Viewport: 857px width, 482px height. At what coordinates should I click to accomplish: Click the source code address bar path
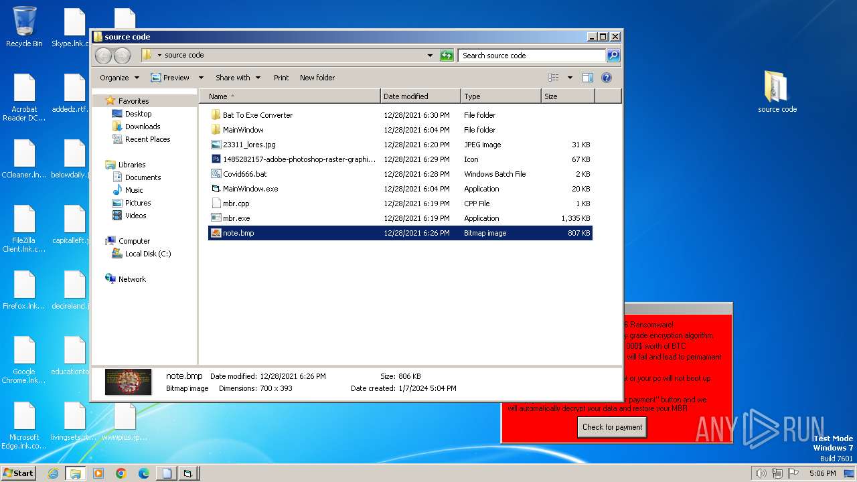pos(184,56)
